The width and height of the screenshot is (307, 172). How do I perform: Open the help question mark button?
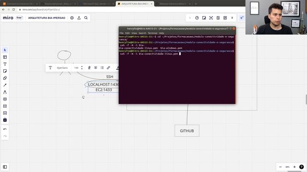tap(302, 167)
